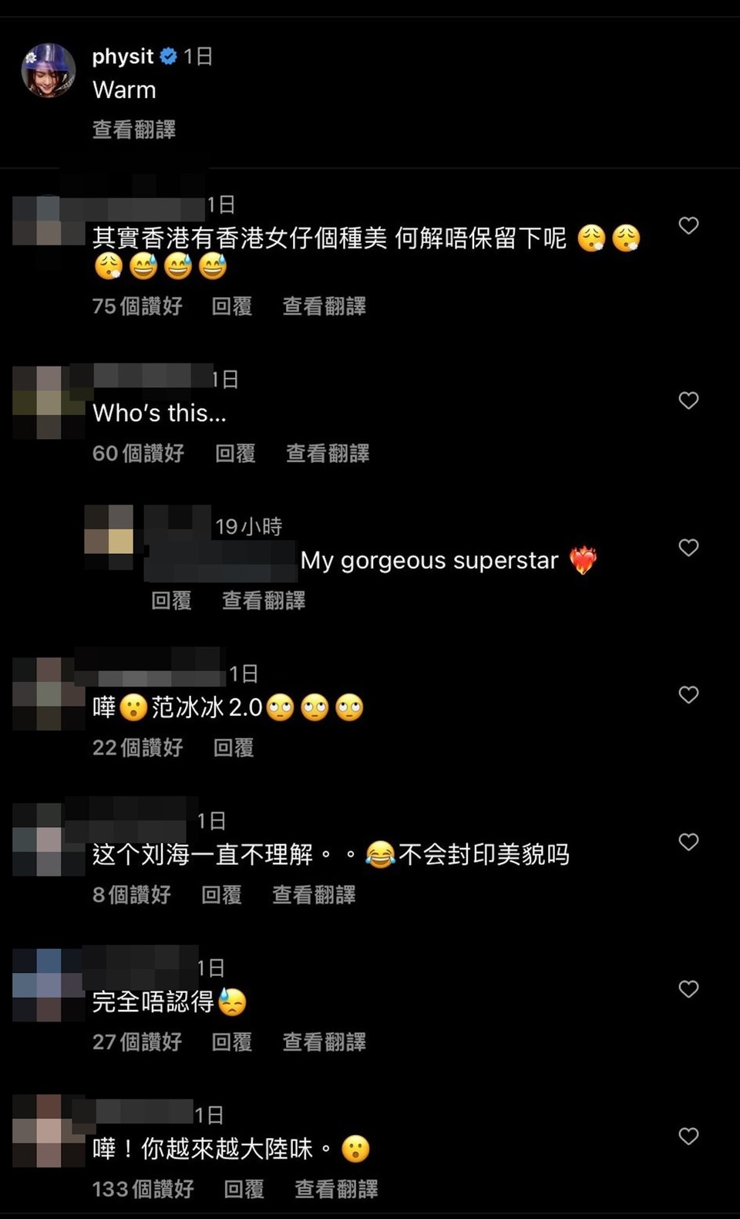The width and height of the screenshot is (740, 1219).
Task: View translation of 完全唔認得 comment
Action: (x=324, y=1042)
